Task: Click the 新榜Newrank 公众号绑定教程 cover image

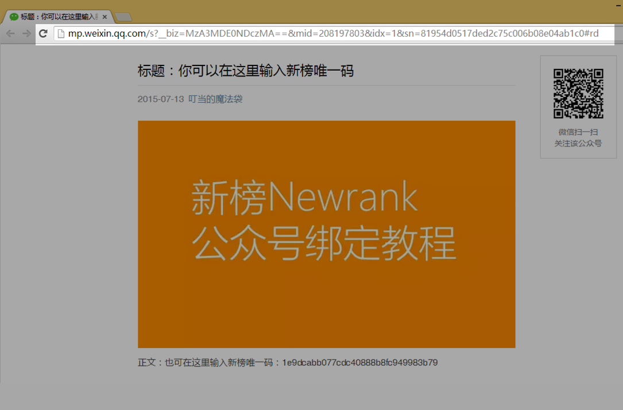Action: 327,234
